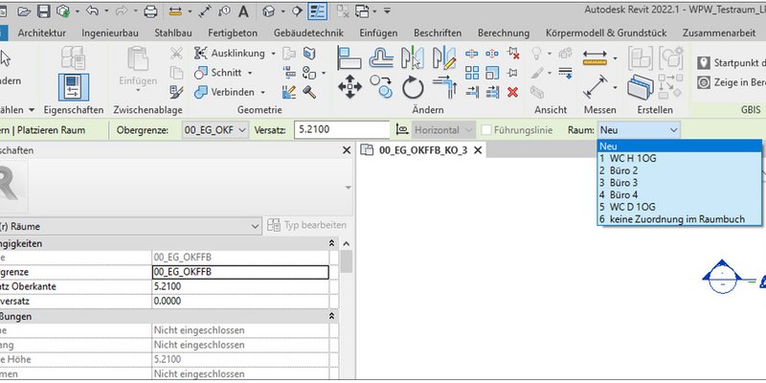Select "6 keine Zuordnung im Raumbuch" entry
Image resolution: width=766 pixels, height=383 pixels.
click(x=679, y=219)
